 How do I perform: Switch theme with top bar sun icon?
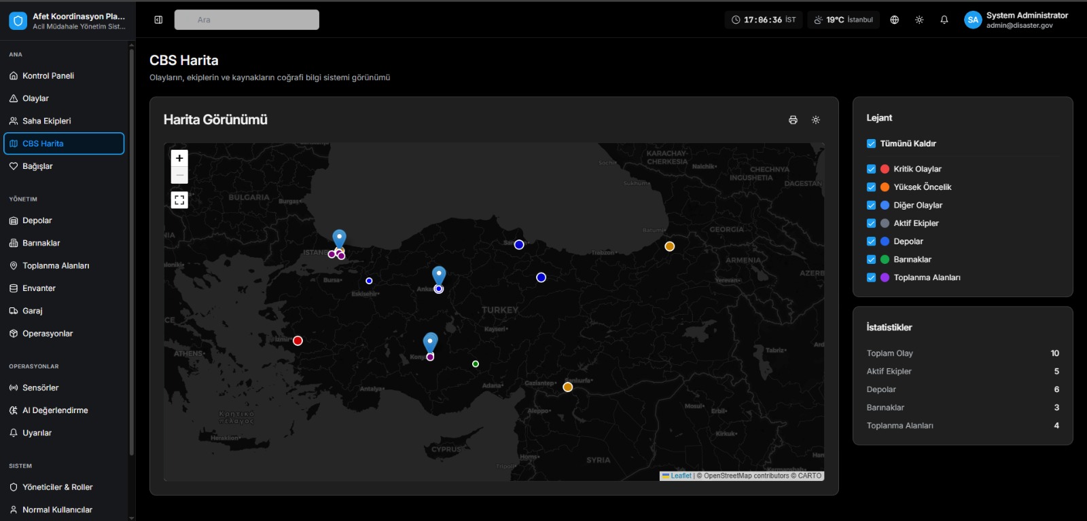(x=919, y=20)
